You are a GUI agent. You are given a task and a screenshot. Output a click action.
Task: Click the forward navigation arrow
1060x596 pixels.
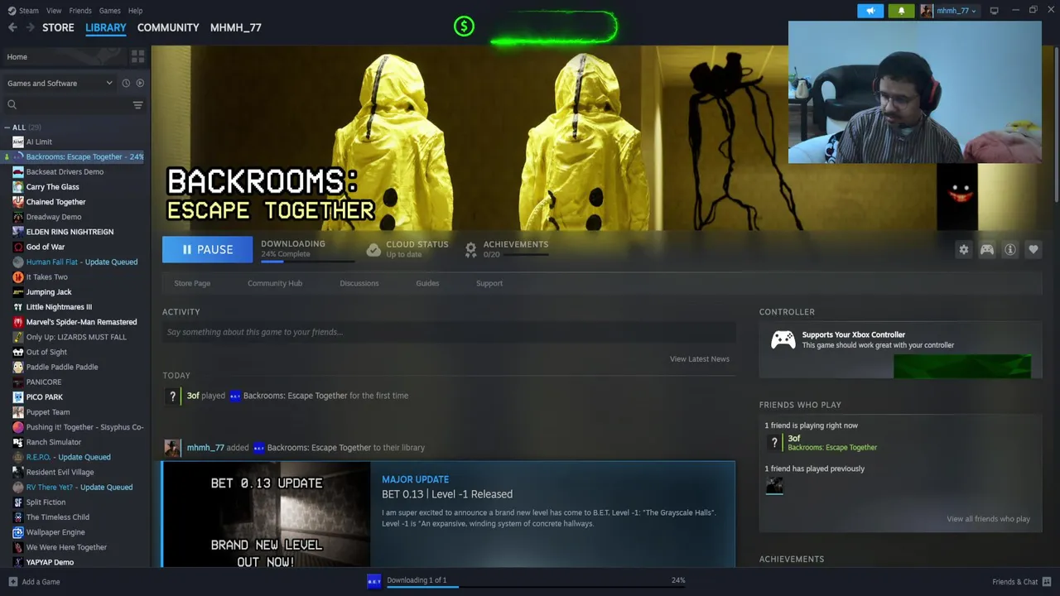pos(31,27)
